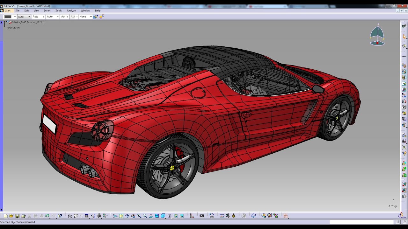Open the Tools menu
408x229 pixels.
tap(59, 10)
